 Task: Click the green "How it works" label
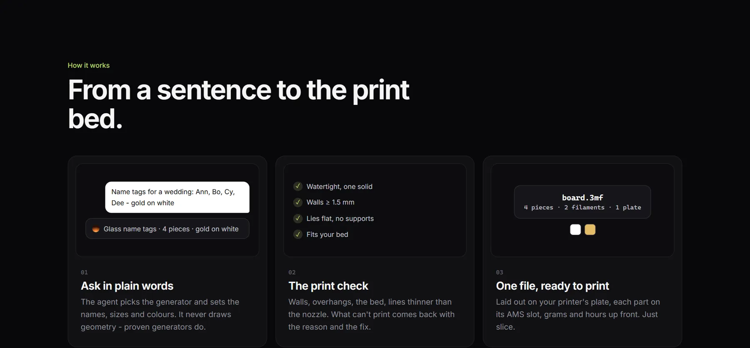tap(89, 65)
